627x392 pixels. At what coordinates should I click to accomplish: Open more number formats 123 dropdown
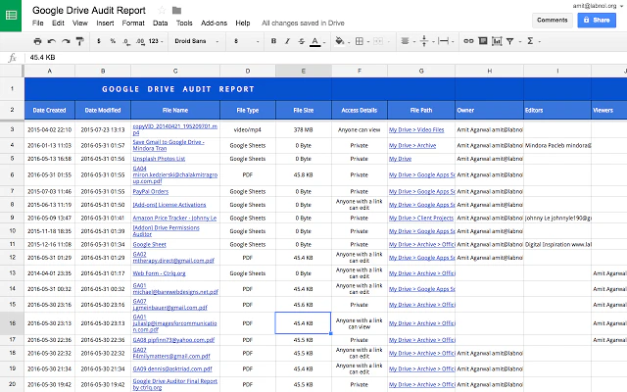[156, 41]
